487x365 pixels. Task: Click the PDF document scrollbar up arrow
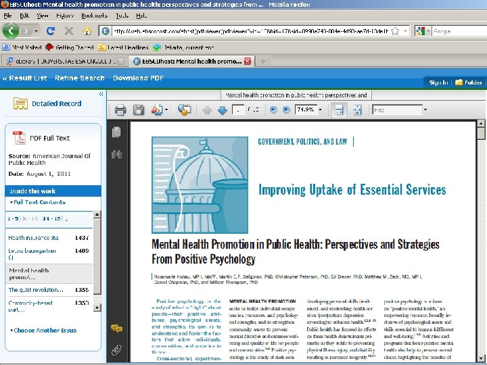480,124
